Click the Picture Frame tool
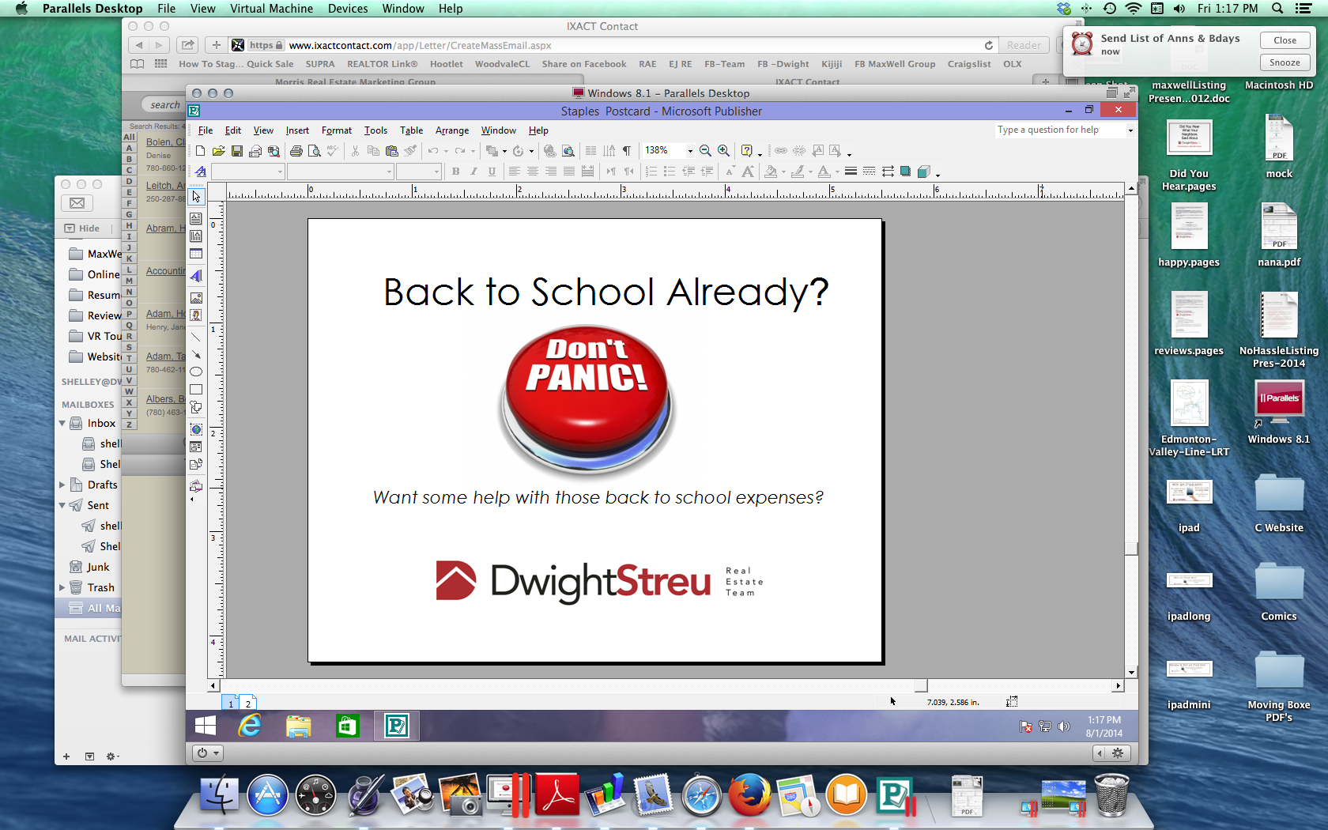Viewport: 1328px width, 830px height. [x=196, y=298]
